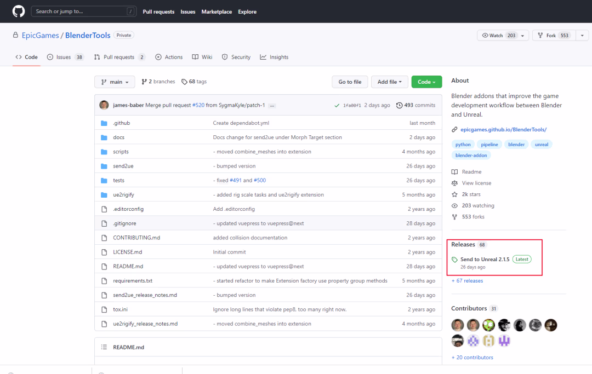
Task: Click james-baber's commit avatar
Action: point(104,105)
